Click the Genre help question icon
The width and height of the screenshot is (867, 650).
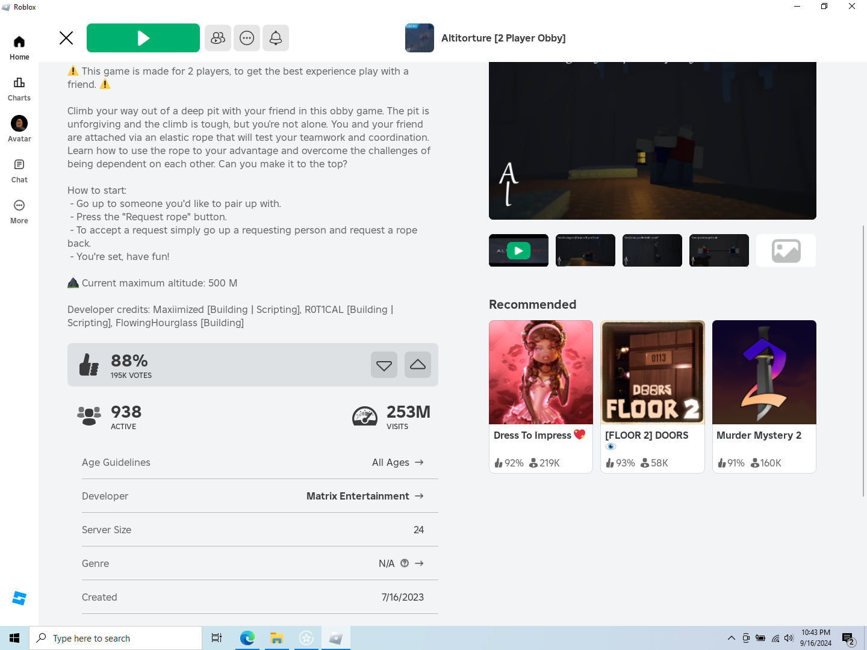coord(405,563)
